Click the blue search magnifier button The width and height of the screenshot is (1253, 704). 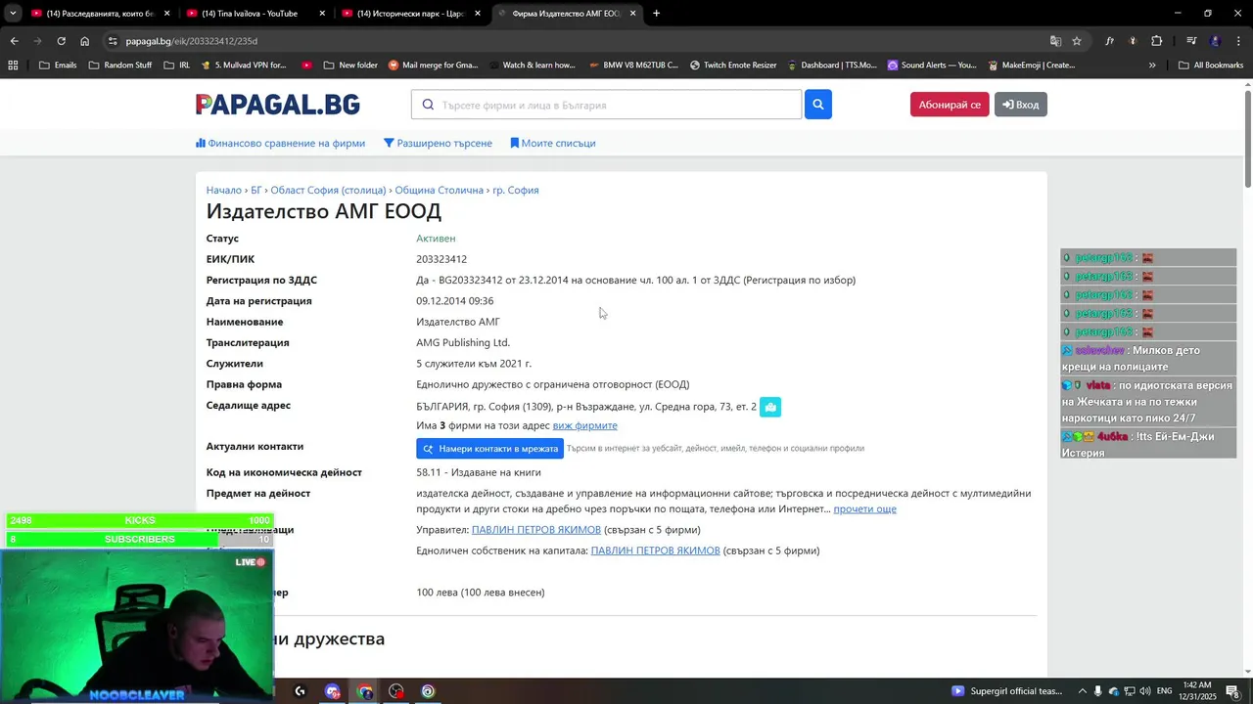point(817,105)
